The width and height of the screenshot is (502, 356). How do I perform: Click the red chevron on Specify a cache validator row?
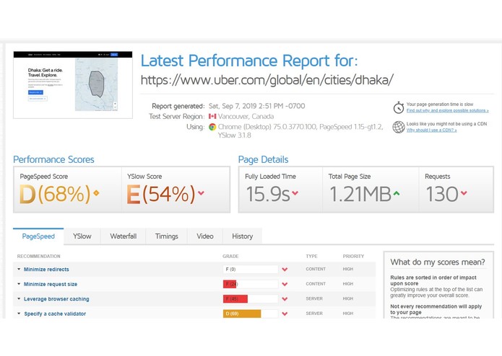[x=285, y=314]
